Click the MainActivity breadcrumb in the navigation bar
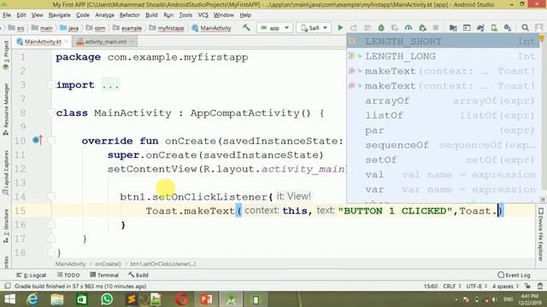The image size is (547, 307). 211,28
